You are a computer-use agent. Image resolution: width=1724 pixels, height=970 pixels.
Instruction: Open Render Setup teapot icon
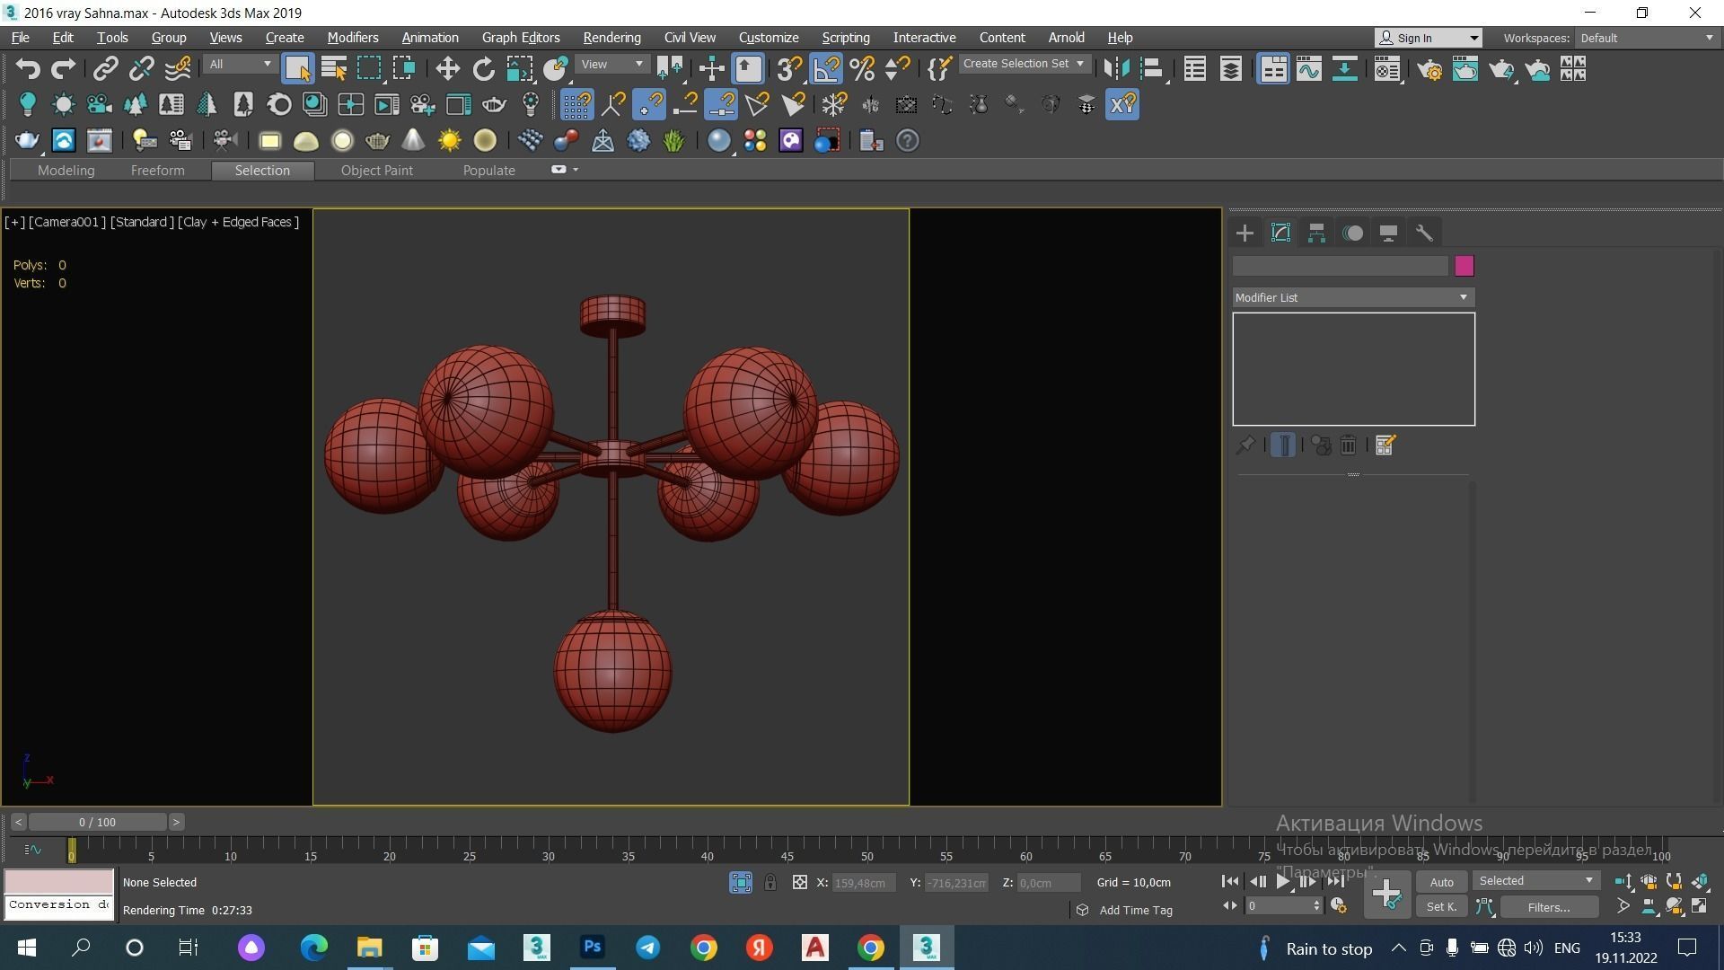pos(1429,69)
